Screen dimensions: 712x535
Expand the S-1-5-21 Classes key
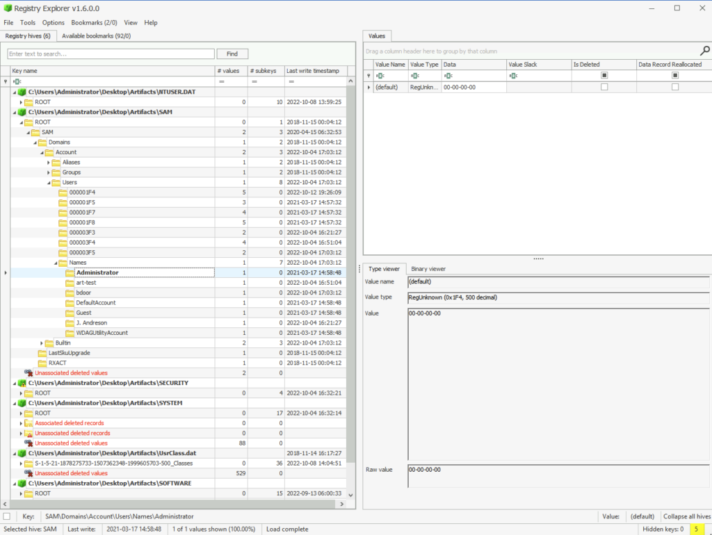click(x=21, y=463)
